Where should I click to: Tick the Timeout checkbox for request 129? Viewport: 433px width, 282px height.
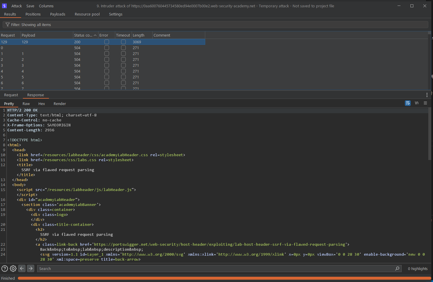pyautogui.click(x=123, y=42)
